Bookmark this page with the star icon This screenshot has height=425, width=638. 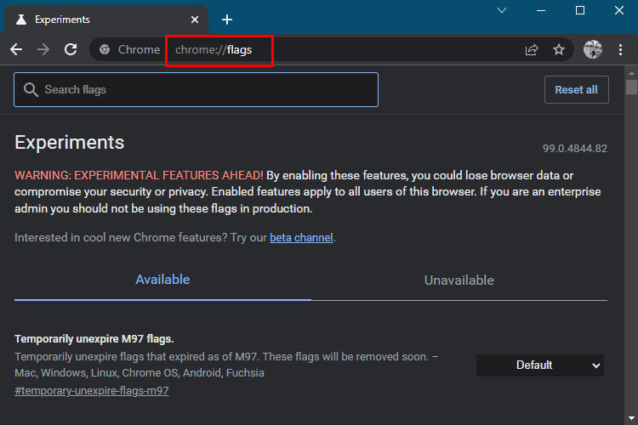[x=559, y=49]
